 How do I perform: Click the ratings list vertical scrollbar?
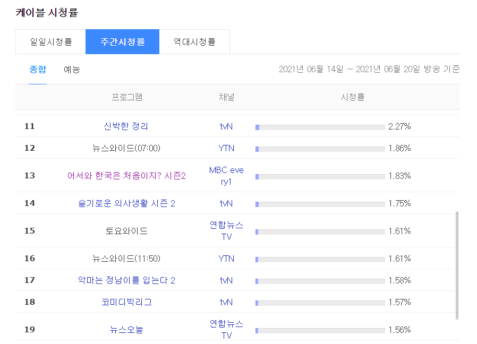457,265
